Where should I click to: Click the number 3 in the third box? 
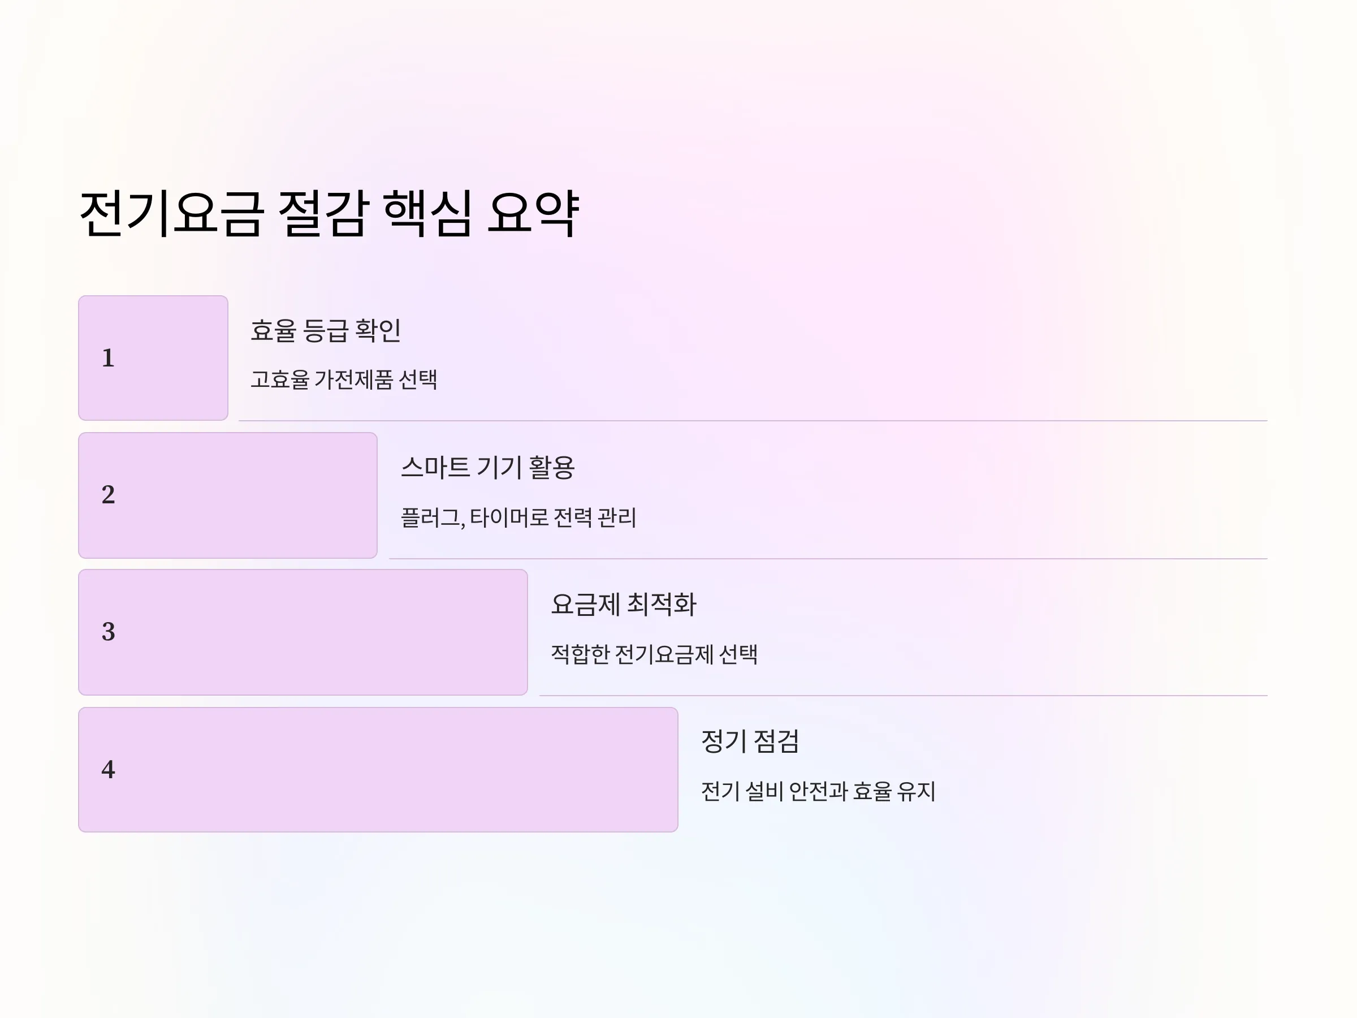coord(108,632)
